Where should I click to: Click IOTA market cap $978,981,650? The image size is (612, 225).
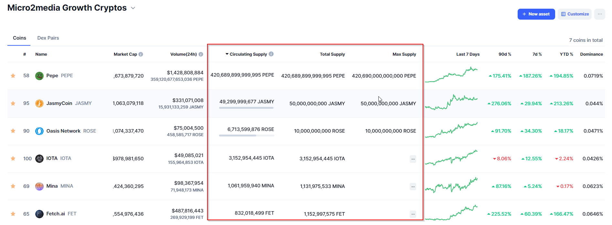click(128, 159)
